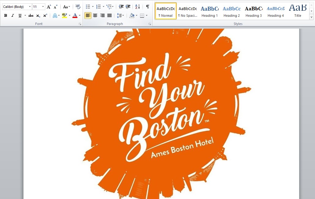This screenshot has height=199, width=315.
Task: Open Line and Paragraph Spacing menu
Action: [x=120, y=16]
